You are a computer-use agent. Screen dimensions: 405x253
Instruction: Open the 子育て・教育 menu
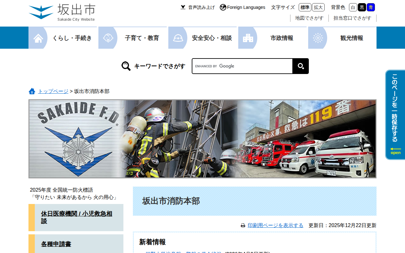tap(133, 38)
